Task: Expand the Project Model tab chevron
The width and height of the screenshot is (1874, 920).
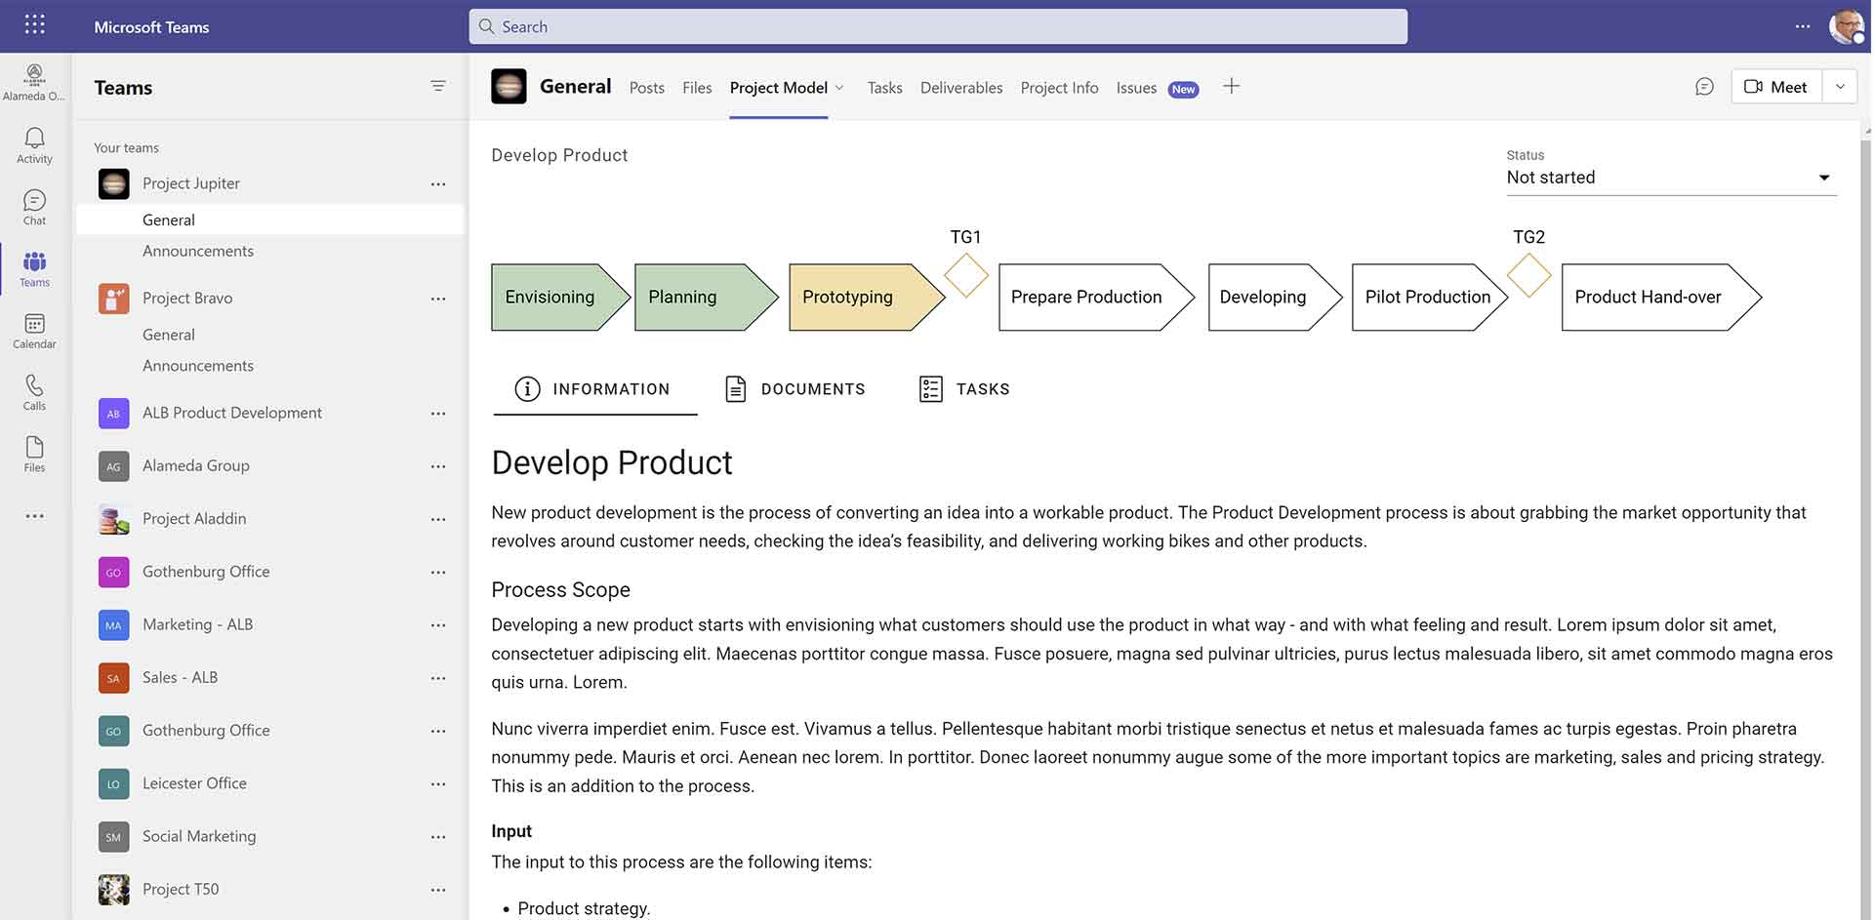Action: pos(839,88)
